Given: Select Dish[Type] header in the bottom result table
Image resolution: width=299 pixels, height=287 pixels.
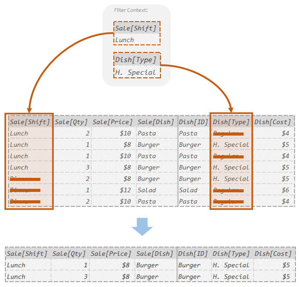Looking at the screenshot, I should [x=231, y=254].
